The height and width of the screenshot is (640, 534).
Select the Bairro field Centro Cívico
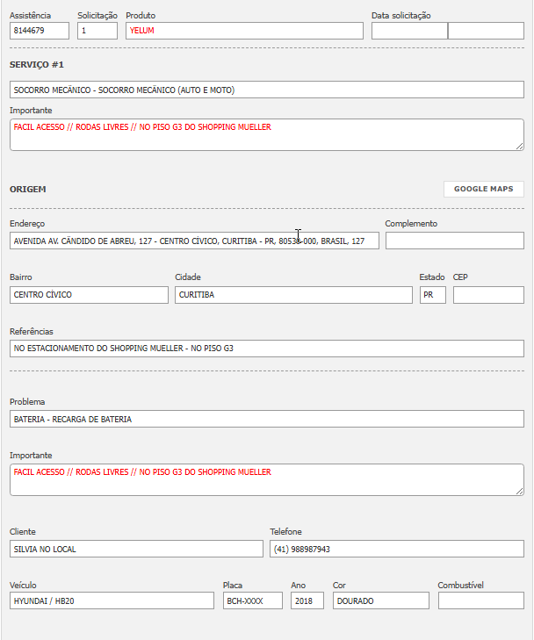tap(89, 295)
